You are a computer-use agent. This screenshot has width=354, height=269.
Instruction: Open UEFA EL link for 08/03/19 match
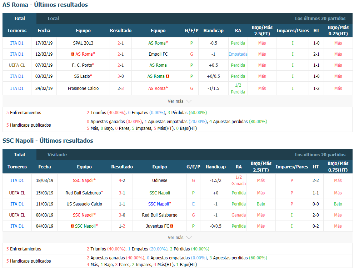[x=17, y=215]
